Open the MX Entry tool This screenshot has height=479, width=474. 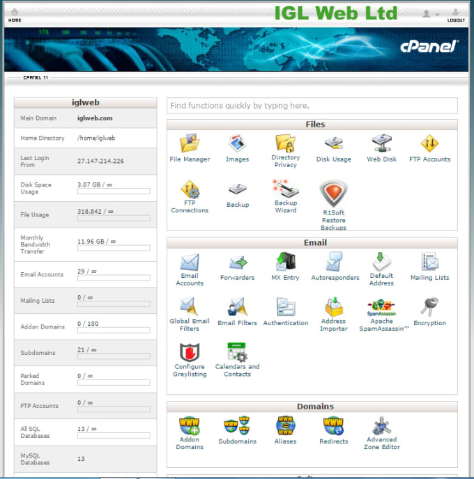[x=285, y=266]
